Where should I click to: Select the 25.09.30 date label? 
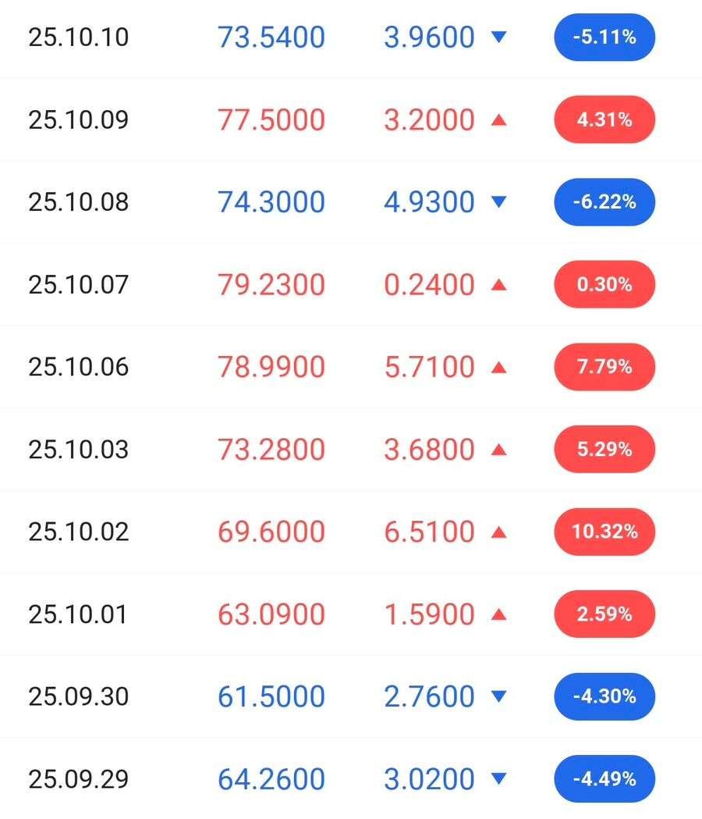point(78,696)
